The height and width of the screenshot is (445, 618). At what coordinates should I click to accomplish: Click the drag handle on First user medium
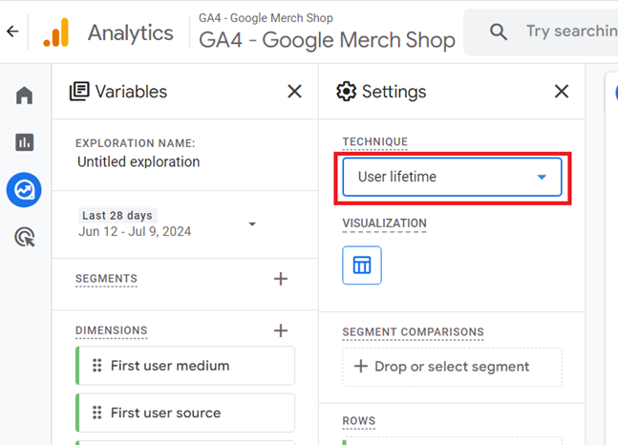click(97, 366)
